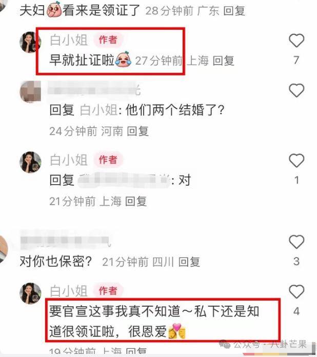Image resolution: width=317 pixels, height=357 pixels.
Task: Open 白小姐 avatar on 对 reply
Action: (x=30, y=162)
